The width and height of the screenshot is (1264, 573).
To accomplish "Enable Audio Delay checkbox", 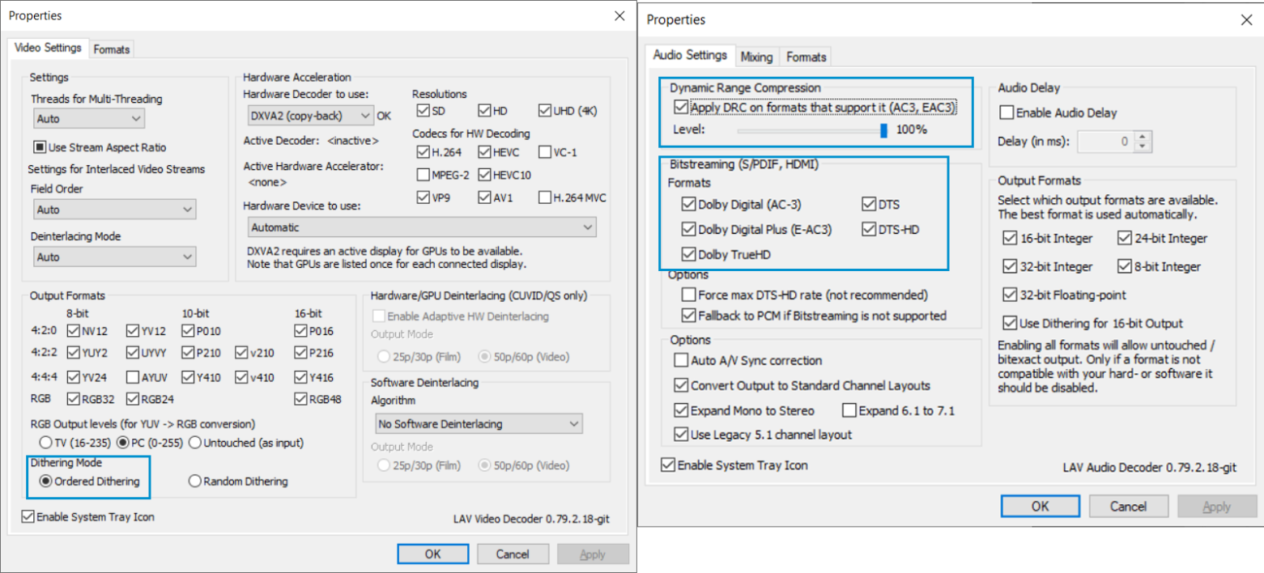I will [x=1007, y=113].
